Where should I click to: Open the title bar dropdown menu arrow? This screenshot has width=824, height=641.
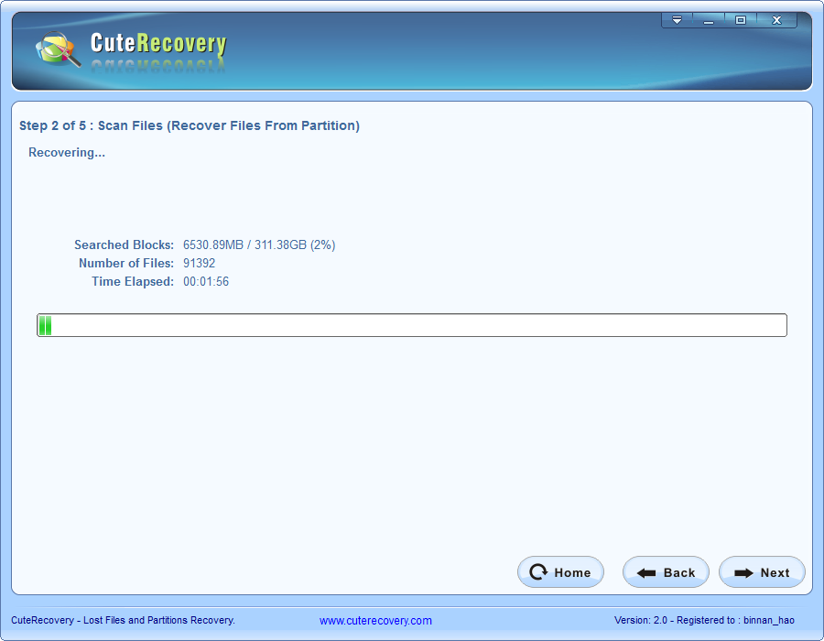[x=677, y=20]
